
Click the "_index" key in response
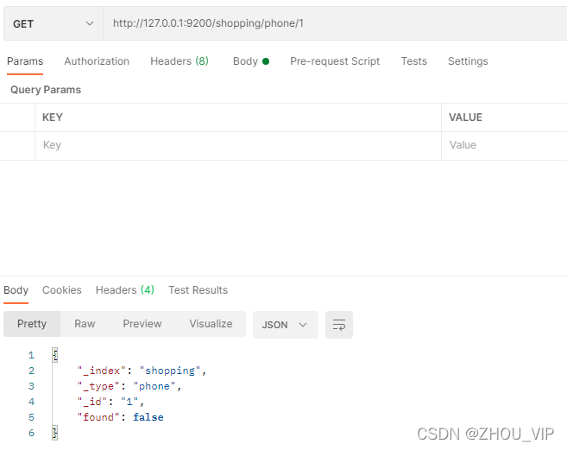point(102,371)
